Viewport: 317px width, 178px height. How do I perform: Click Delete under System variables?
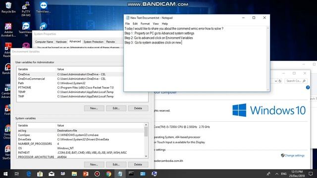point(138,165)
